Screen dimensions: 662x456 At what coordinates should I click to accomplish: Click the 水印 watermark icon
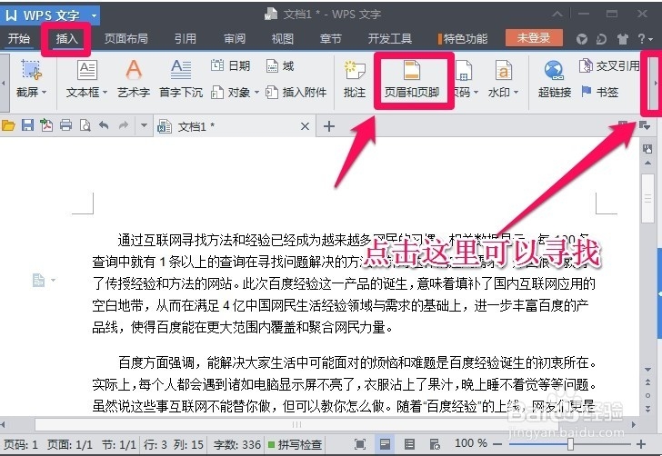click(x=503, y=70)
